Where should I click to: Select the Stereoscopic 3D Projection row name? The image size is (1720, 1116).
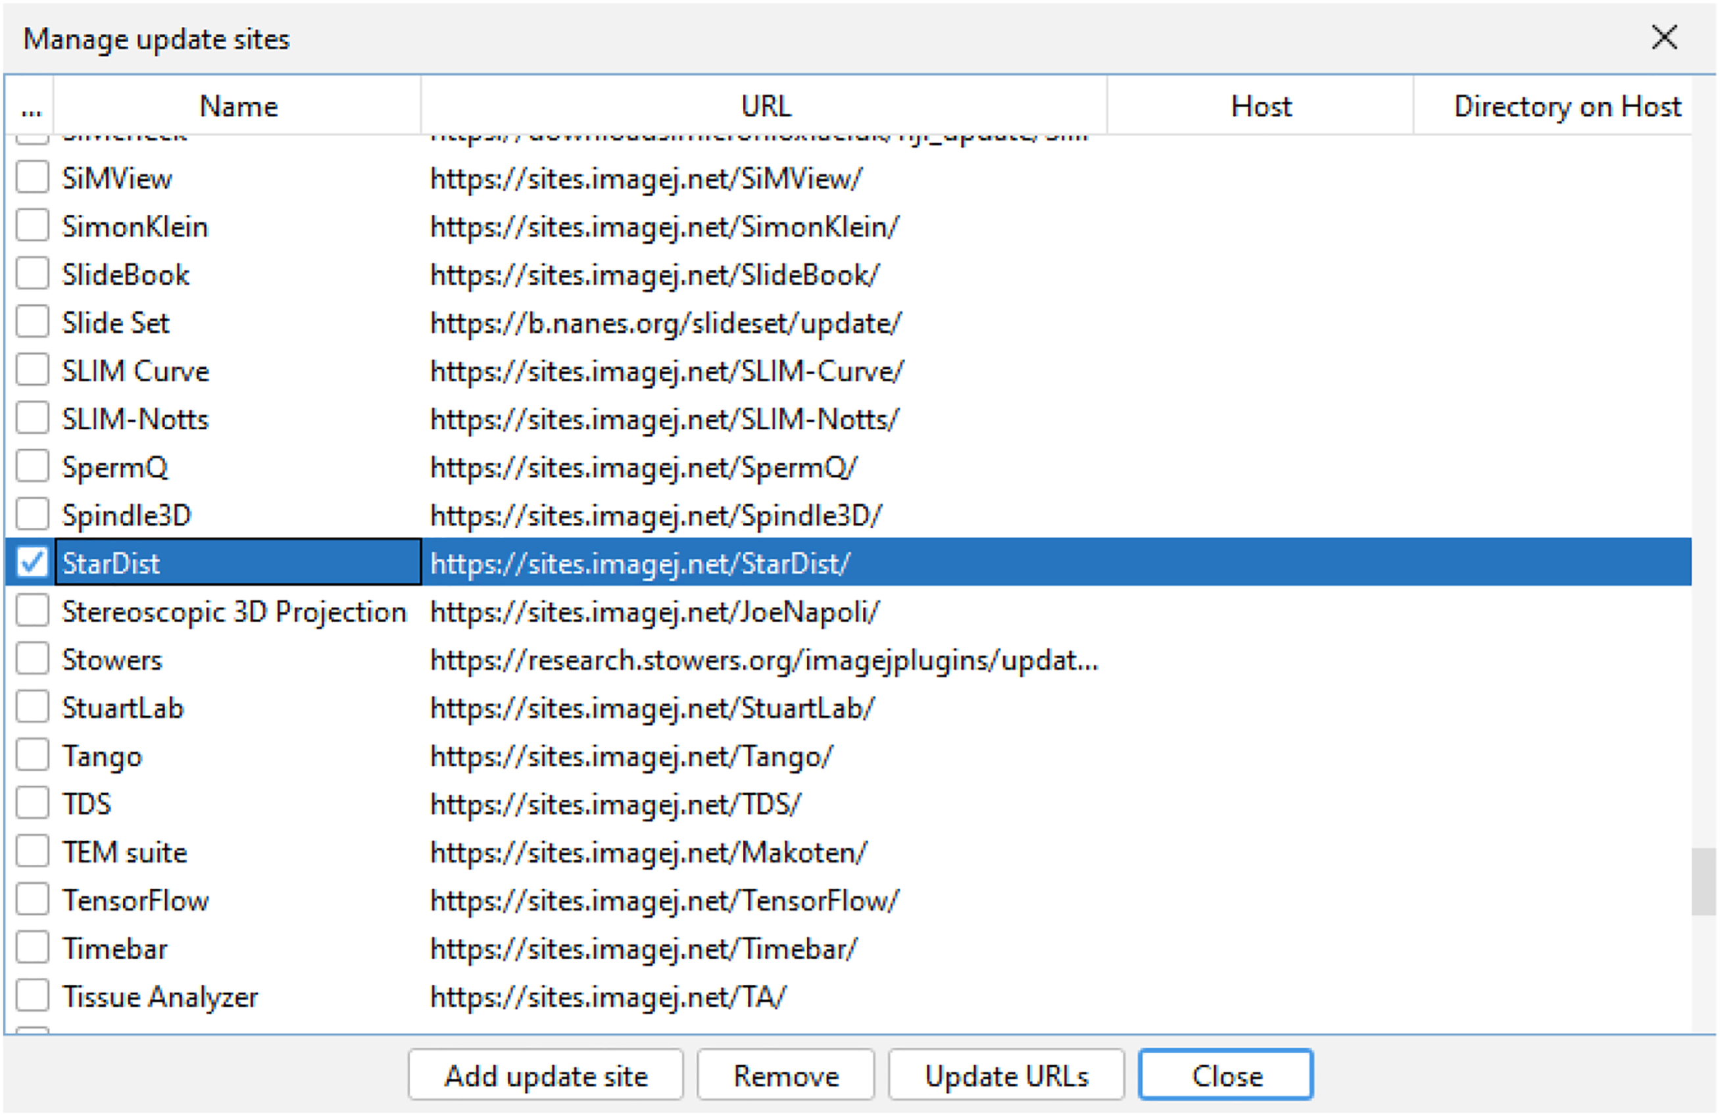pos(234,612)
